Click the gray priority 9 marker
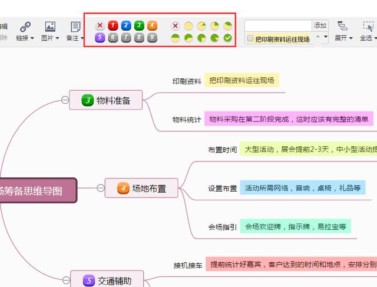This screenshot has height=287, width=377. [152, 38]
